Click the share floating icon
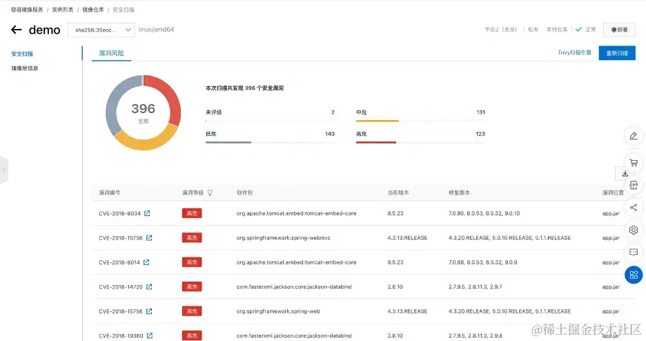 [x=634, y=208]
